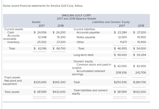Image resolution: width=159 pixels, height=109 pixels.
Task: Select current assets total $62,196
Action: (40, 49)
